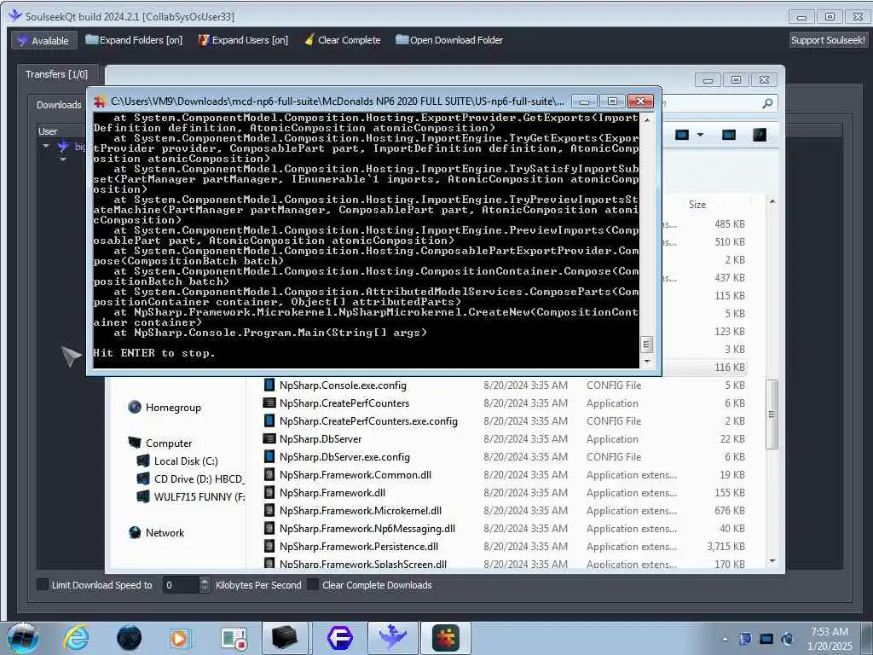The height and width of the screenshot is (655, 873).
Task: Select Local Disk (C:) in navigation pane
Action: [x=186, y=461]
